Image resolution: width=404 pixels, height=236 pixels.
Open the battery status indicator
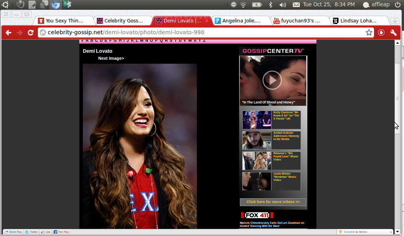pyautogui.click(x=257, y=4)
